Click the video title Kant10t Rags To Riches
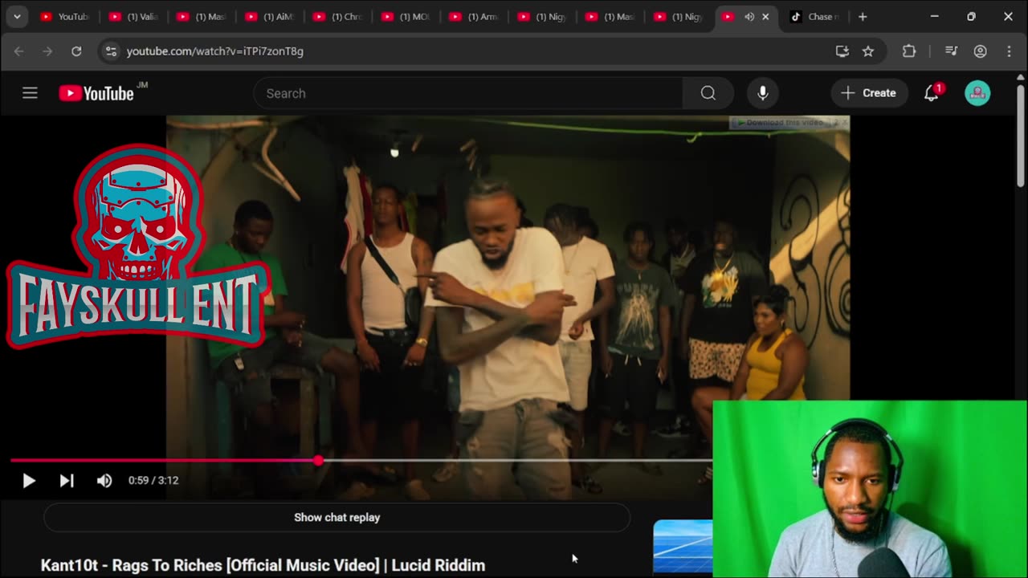The height and width of the screenshot is (578, 1028). pyautogui.click(x=263, y=565)
